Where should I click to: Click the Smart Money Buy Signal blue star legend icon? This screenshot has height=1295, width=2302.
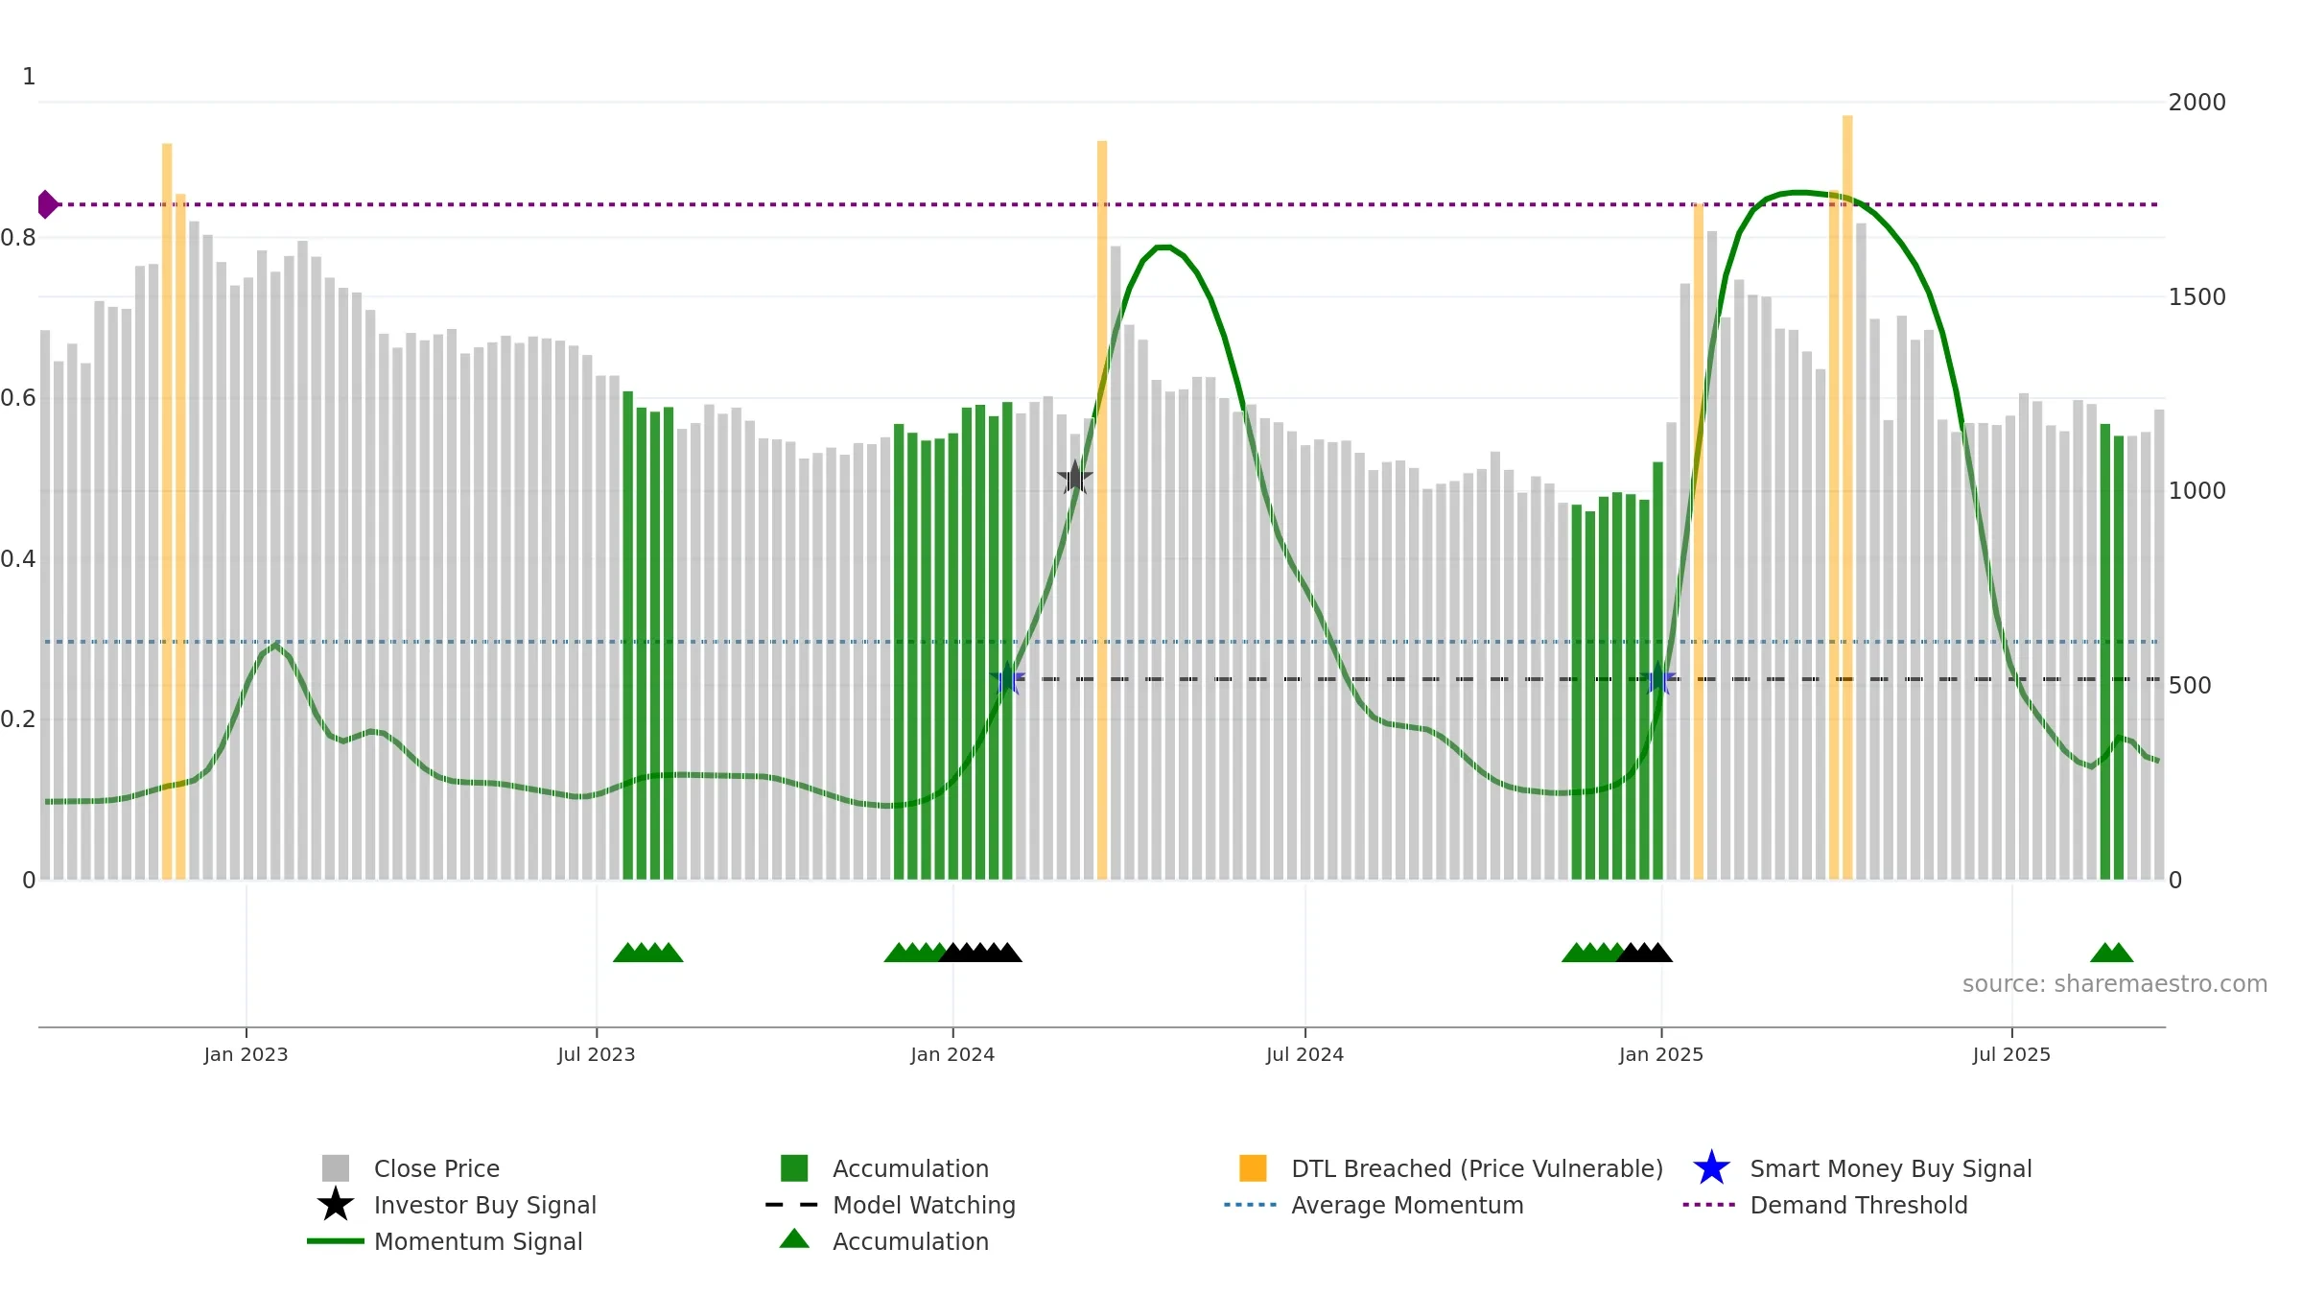pos(1711,1168)
